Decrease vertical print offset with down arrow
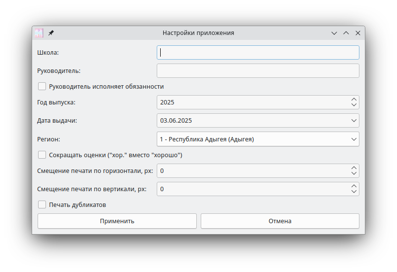This screenshot has width=397, height=272. [x=354, y=192]
